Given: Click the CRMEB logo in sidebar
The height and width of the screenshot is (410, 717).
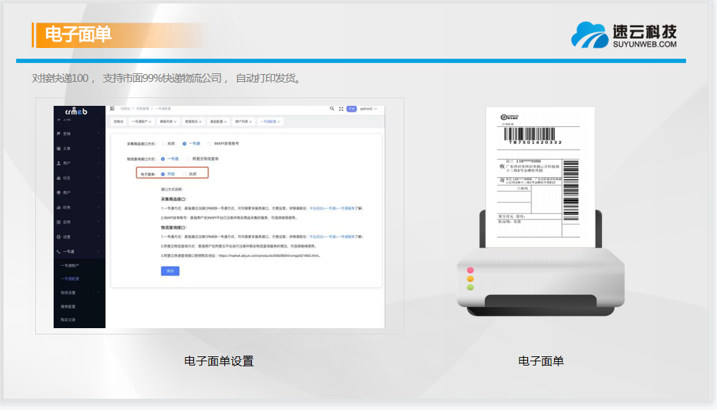Looking at the screenshot, I should 76,111.
